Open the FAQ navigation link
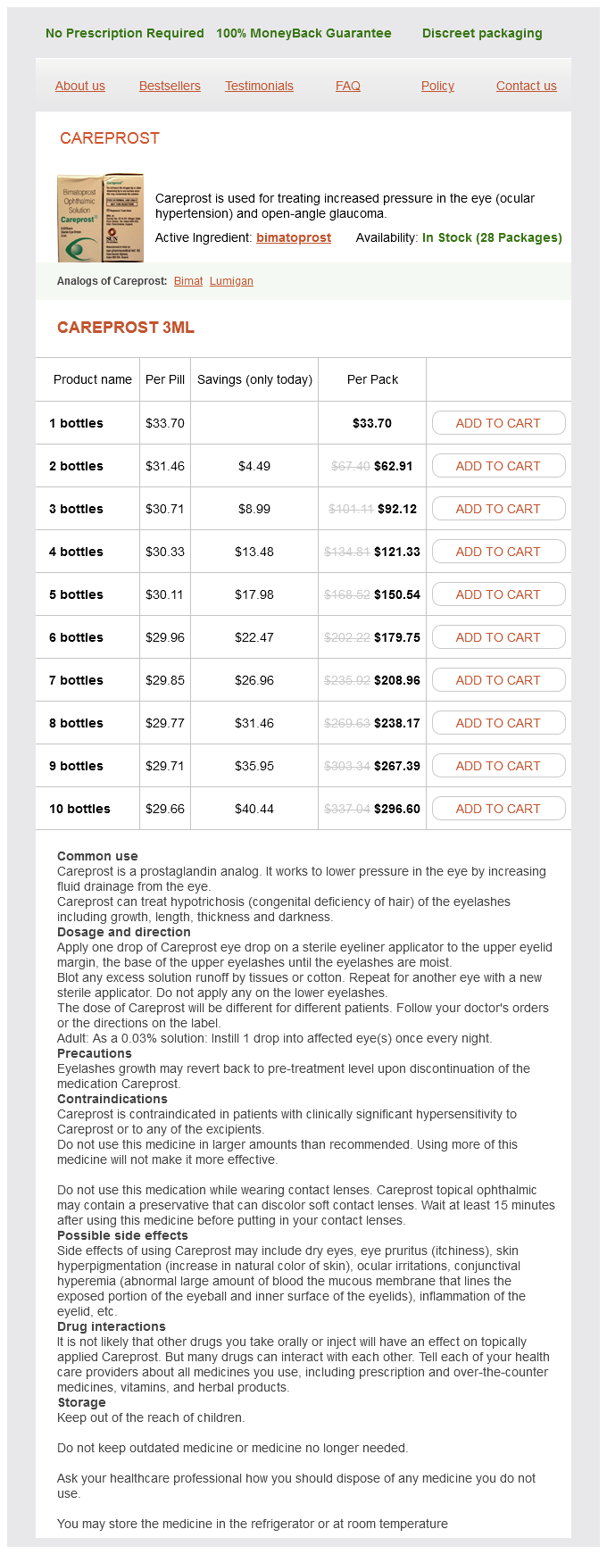This screenshot has height=1554, width=607. [x=348, y=86]
